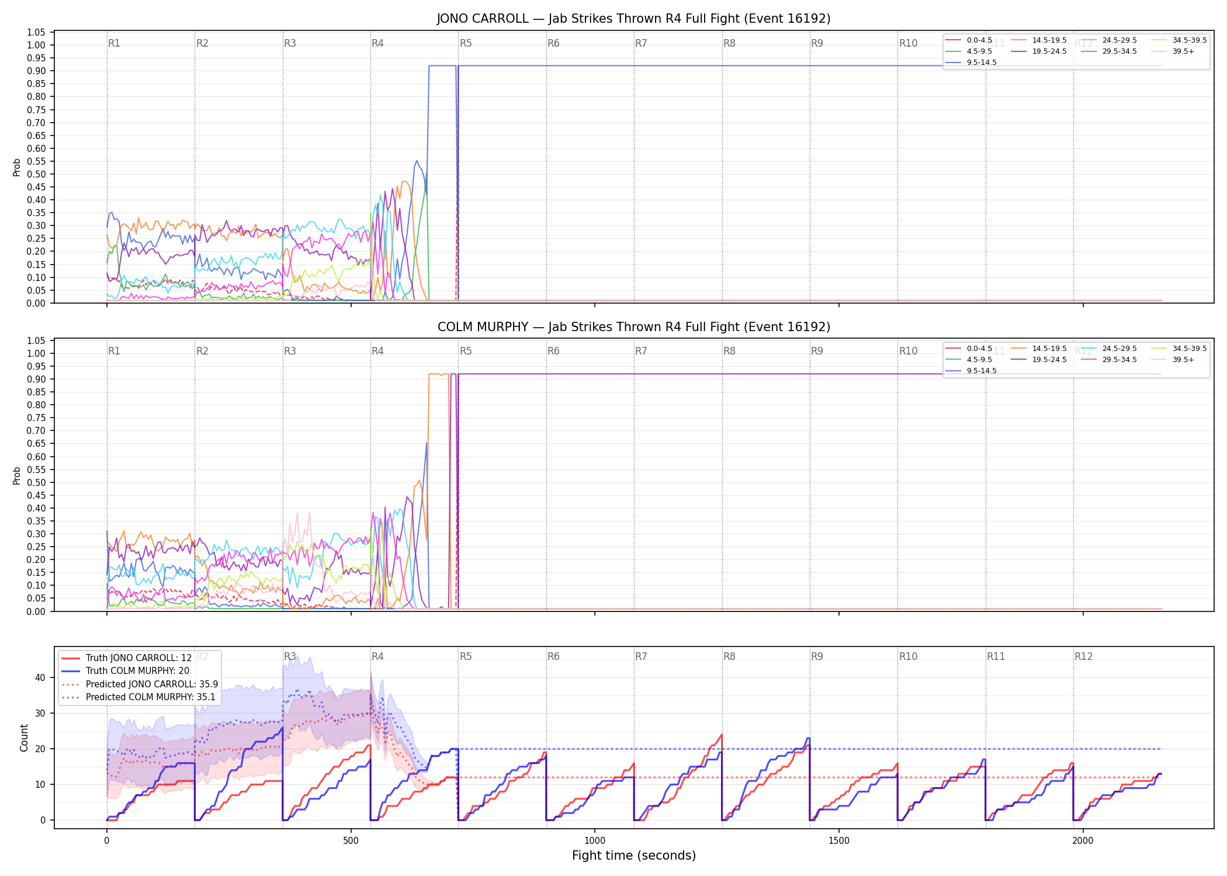Click the 9.5-14.5 legend entry in top chart
The height and width of the screenshot is (876, 1227).
coord(972,62)
